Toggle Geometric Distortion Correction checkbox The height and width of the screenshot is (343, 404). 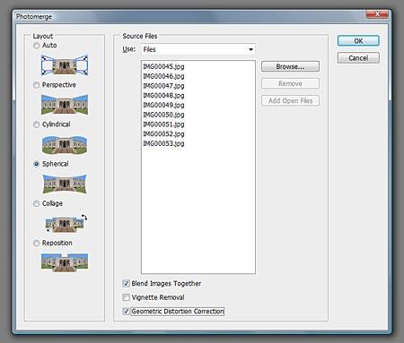(126, 312)
